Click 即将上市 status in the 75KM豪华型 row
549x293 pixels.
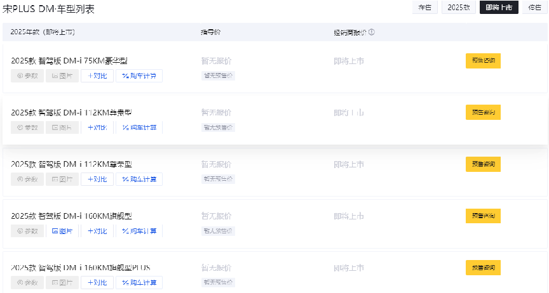349,61
